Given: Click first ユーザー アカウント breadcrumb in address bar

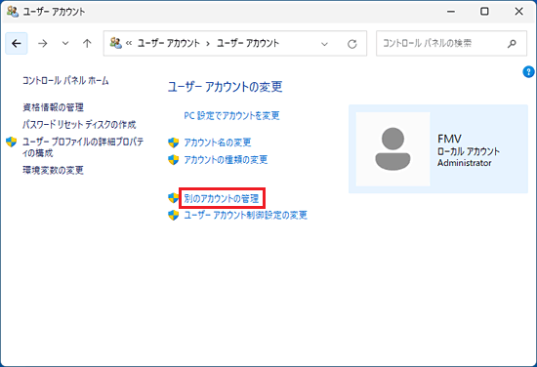Looking at the screenshot, I should click(x=169, y=44).
